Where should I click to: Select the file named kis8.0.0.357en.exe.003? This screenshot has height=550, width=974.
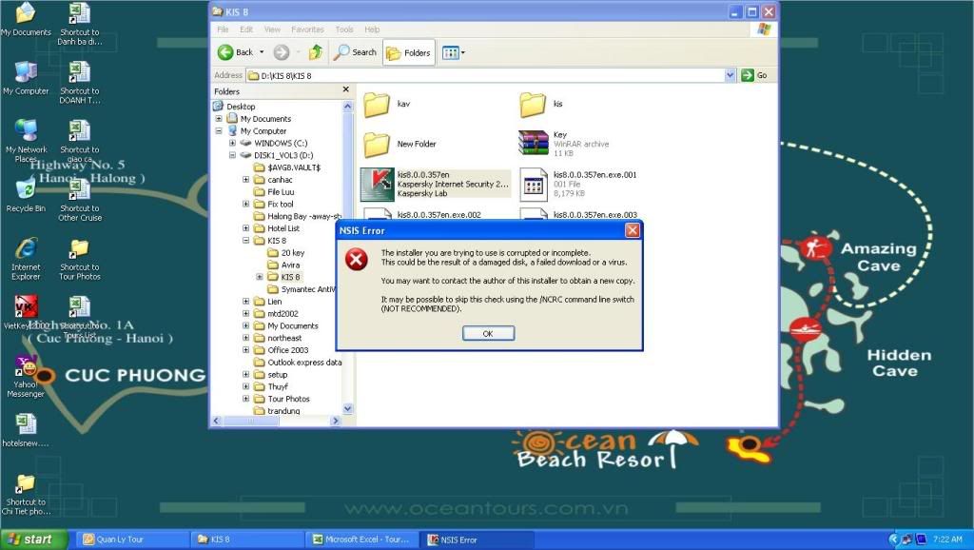(595, 215)
